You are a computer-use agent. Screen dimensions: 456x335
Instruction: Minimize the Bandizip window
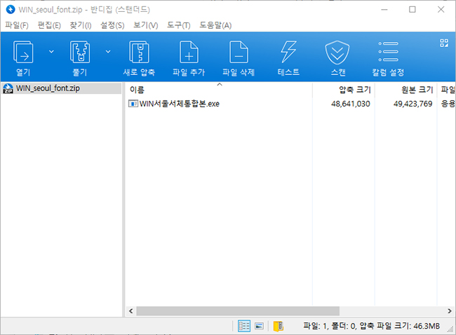point(384,9)
